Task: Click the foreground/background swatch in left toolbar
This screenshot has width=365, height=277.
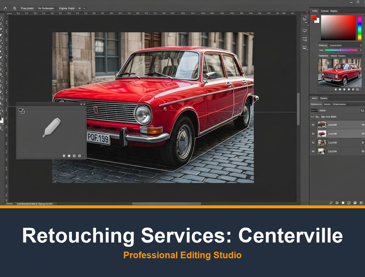Action: [1, 118]
